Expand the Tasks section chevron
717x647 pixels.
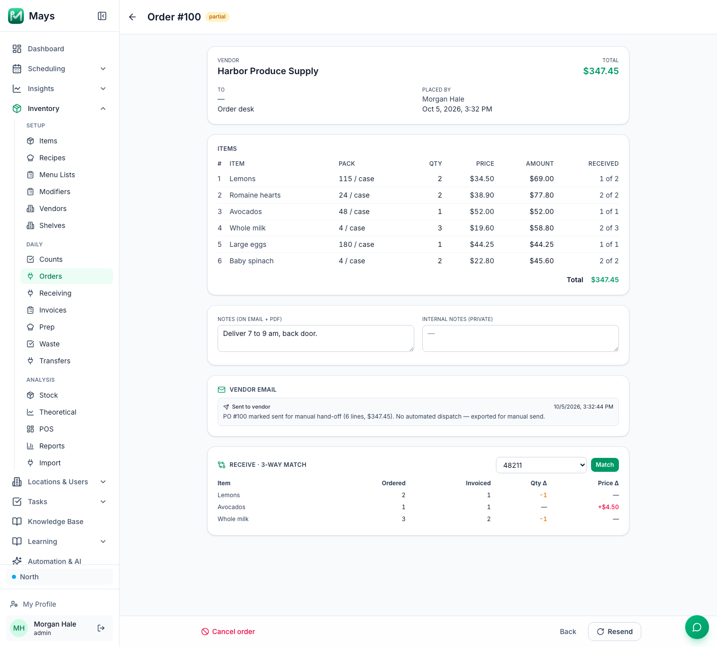click(x=103, y=502)
